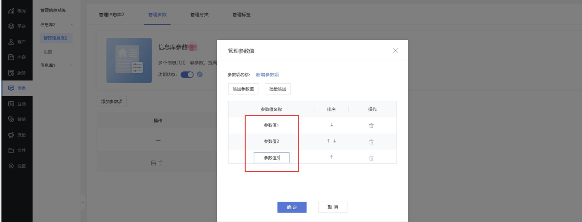The width and height of the screenshot is (582, 222).
Task: Open 互动 section in the sidebar
Action: pos(17,104)
